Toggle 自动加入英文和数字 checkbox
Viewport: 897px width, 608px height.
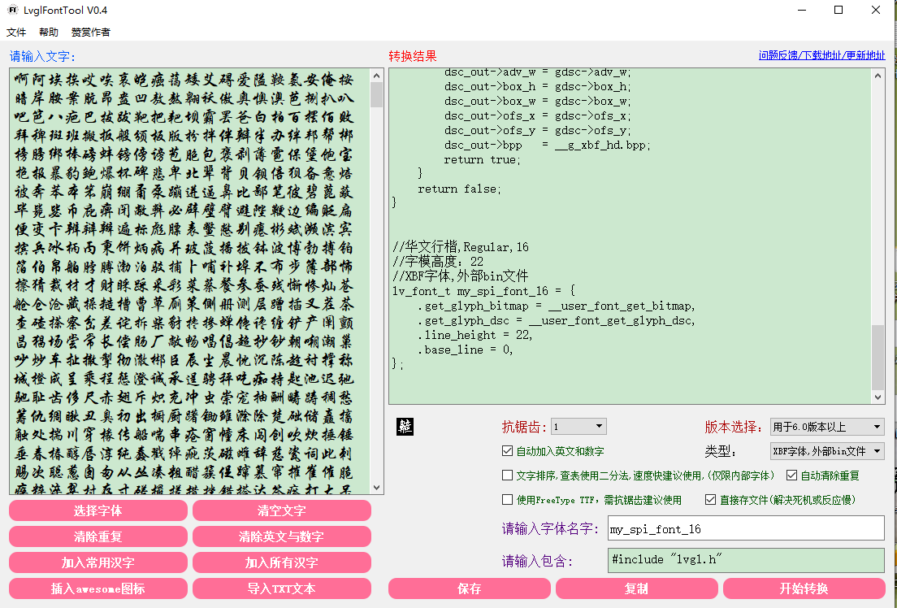point(508,451)
